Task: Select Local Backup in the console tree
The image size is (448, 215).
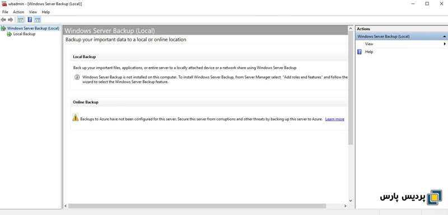Action: point(24,34)
